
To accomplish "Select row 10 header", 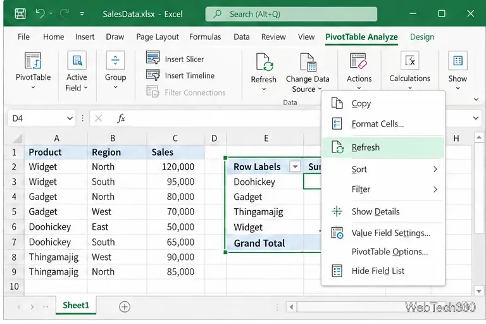I will tap(15, 286).
